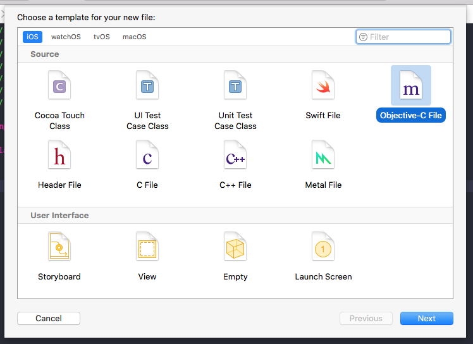Choose the Launch Screen template icon
Screen dimensions: 473x344
[x=323, y=247]
